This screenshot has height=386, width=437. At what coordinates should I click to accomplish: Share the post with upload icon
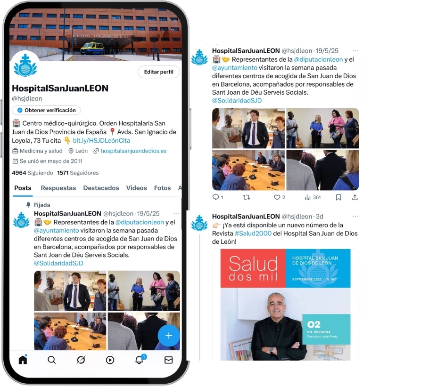[x=355, y=197]
